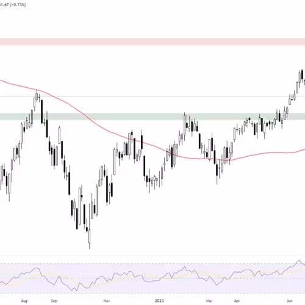Viewport: 305px width, 305px height.
Task: Select the Apr label on time axis
Action: click(237, 301)
